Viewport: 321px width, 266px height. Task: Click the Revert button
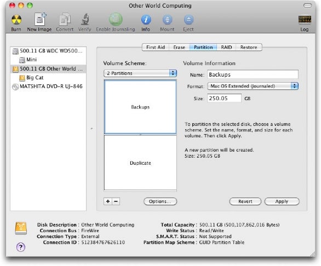(245, 201)
